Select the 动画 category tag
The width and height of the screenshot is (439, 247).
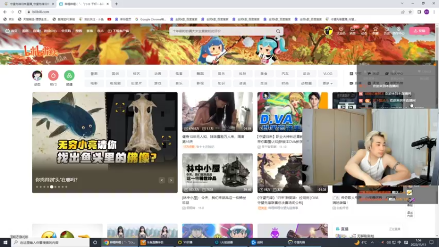(x=157, y=74)
